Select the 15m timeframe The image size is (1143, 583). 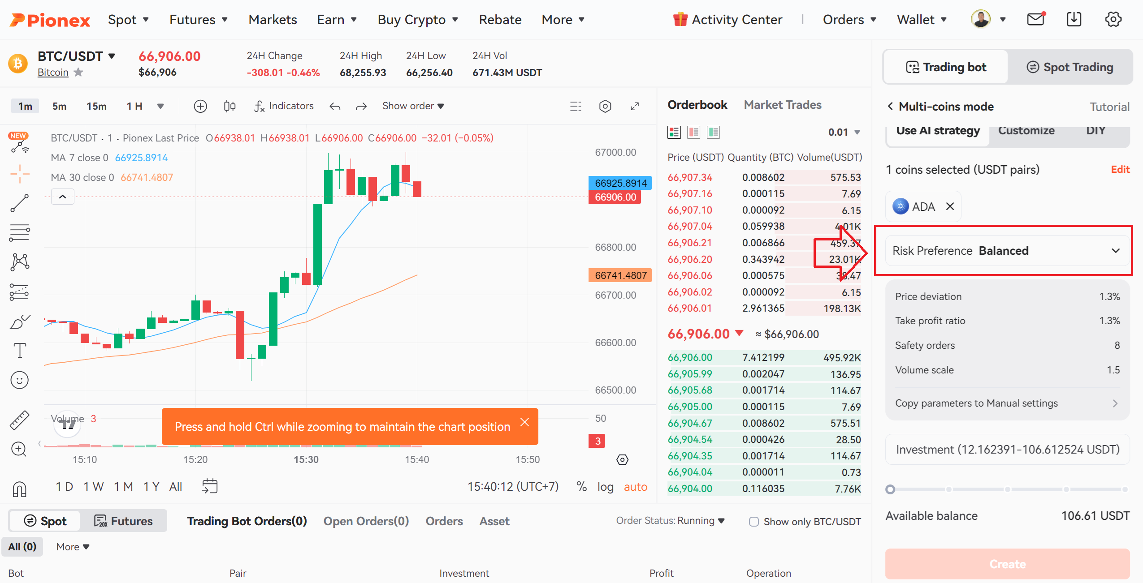96,106
